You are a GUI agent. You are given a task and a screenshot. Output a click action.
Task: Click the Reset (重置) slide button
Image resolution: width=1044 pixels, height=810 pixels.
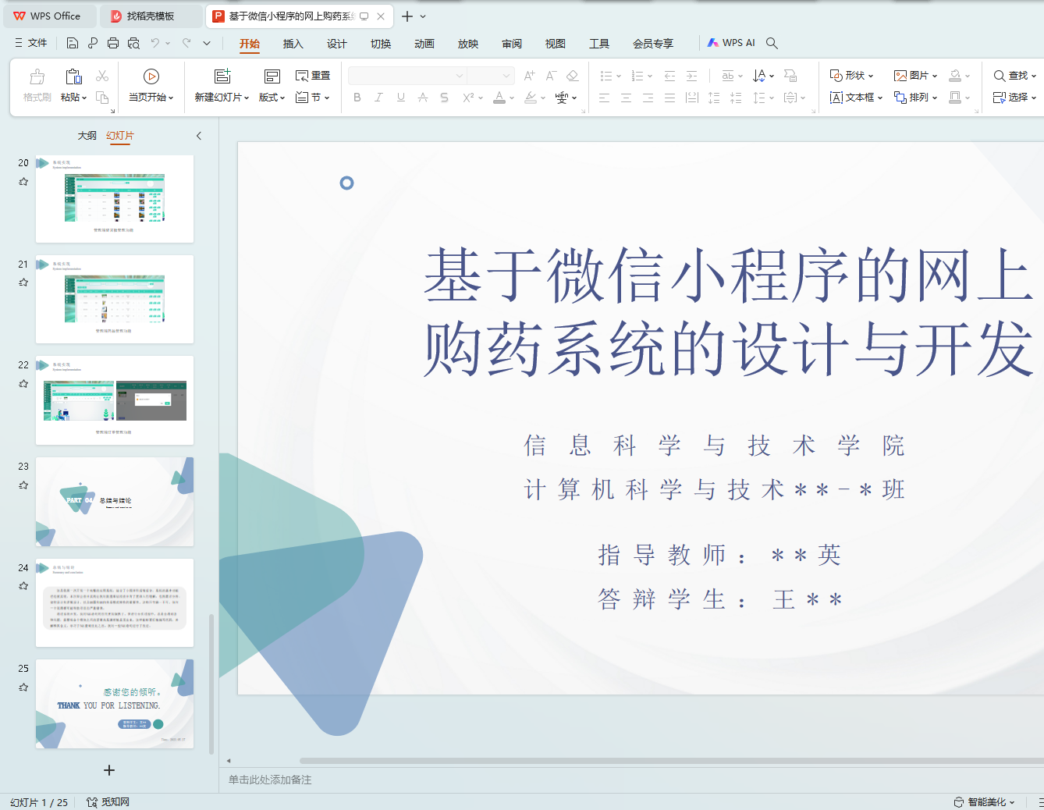(x=313, y=76)
